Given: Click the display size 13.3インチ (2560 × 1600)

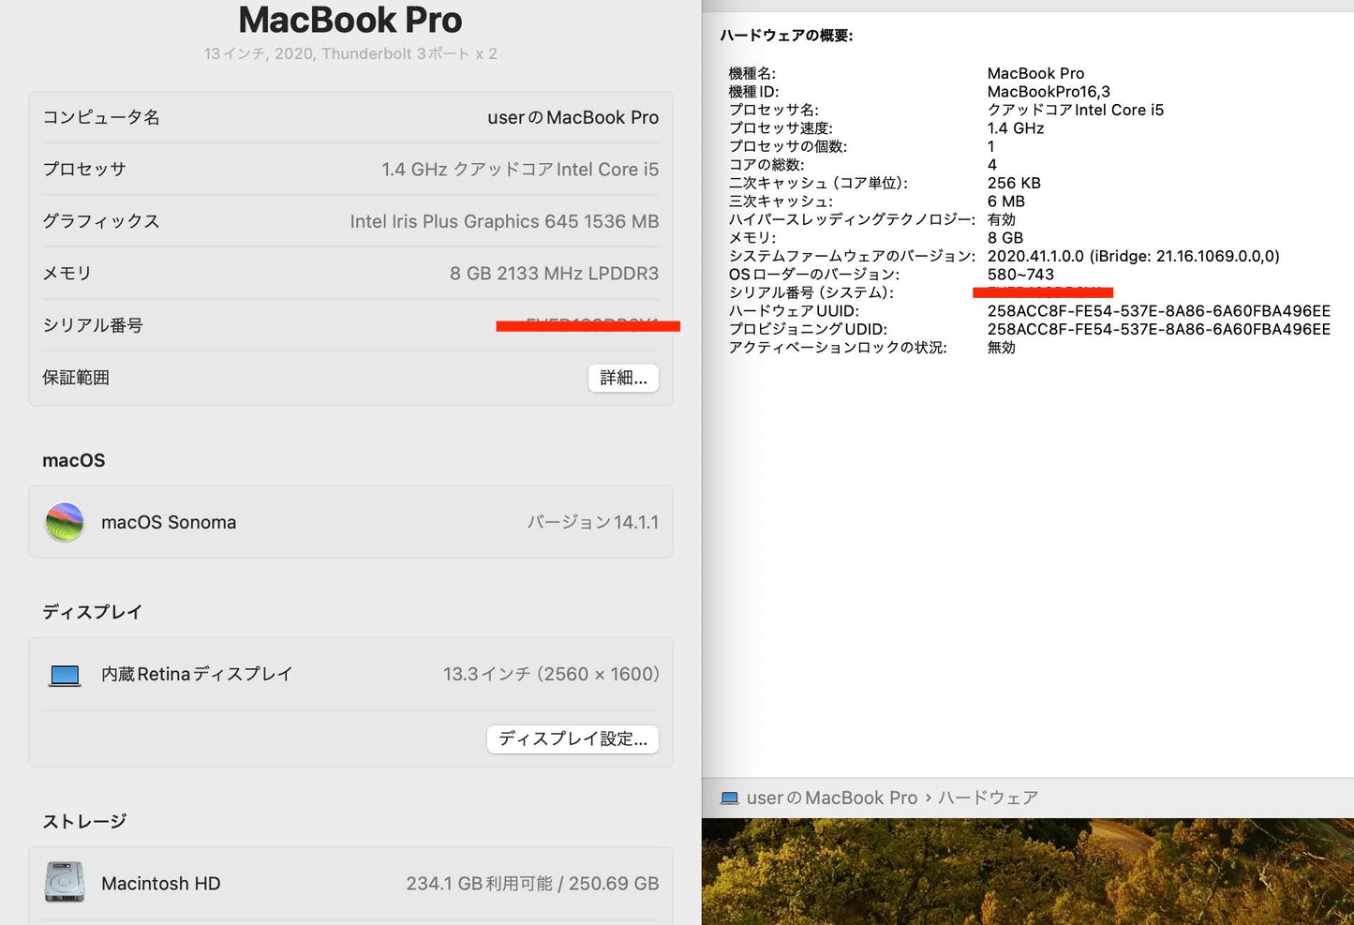Looking at the screenshot, I should [x=551, y=674].
